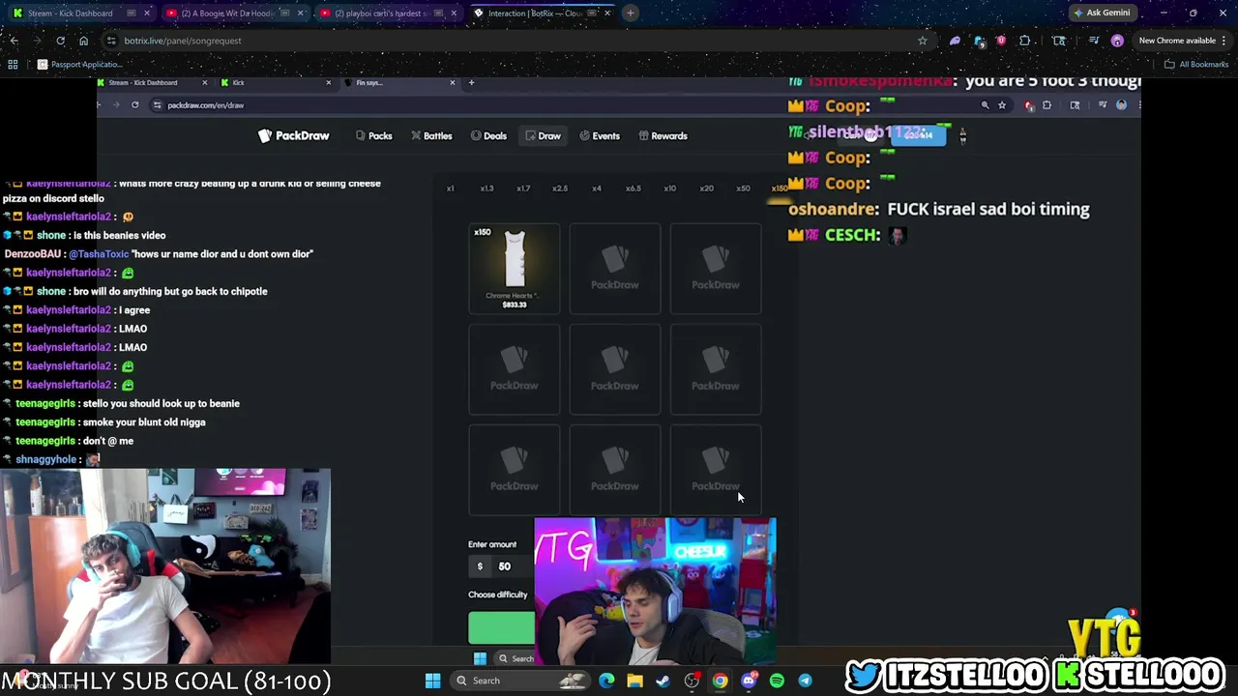Viewport: 1238px width, 696px height.
Task: Switch to the inner Kick tab
Action: [x=276, y=83]
